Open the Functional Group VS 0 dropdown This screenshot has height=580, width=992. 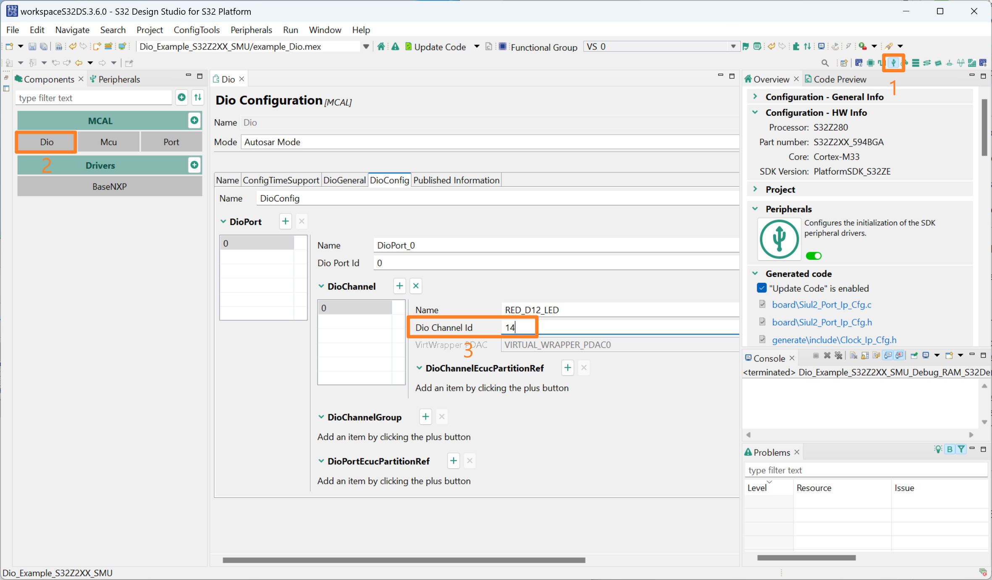(x=733, y=47)
